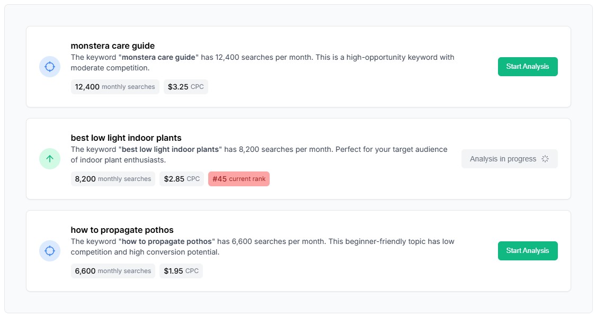The height and width of the screenshot is (317, 596).
Task: Click the target icon beside how to propagate pothos
Action: [49, 251]
